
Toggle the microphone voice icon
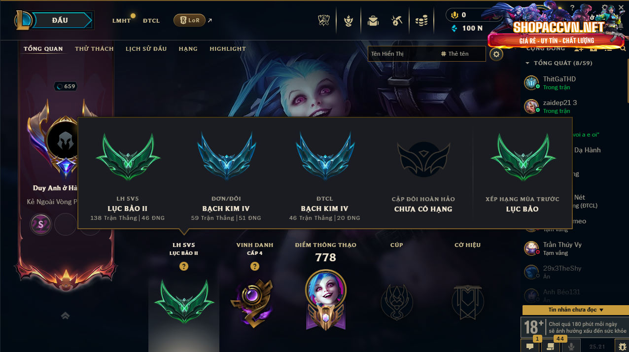pos(571,346)
